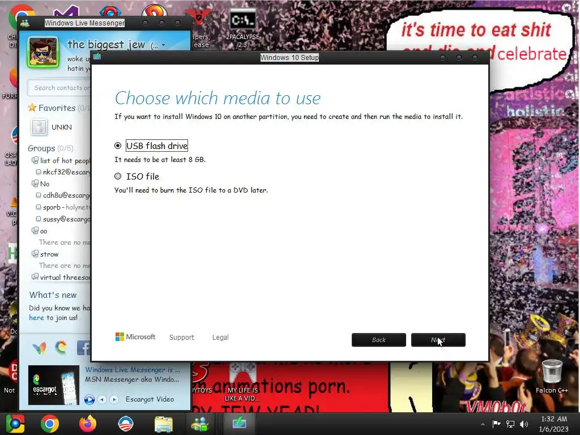Click the Favorites star icon in Messenger
580x435 pixels.
click(32, 108)
